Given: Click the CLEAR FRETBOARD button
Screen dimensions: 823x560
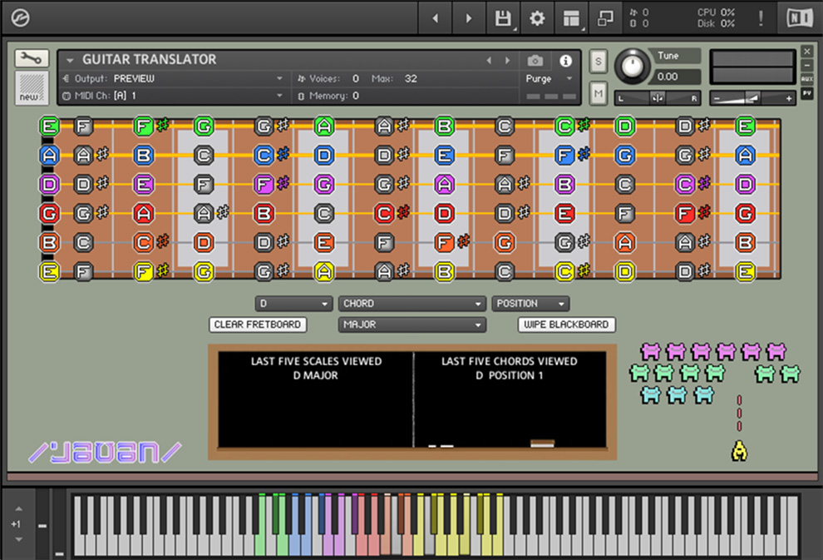Looking at the screenshot, I should coord(258,325).
